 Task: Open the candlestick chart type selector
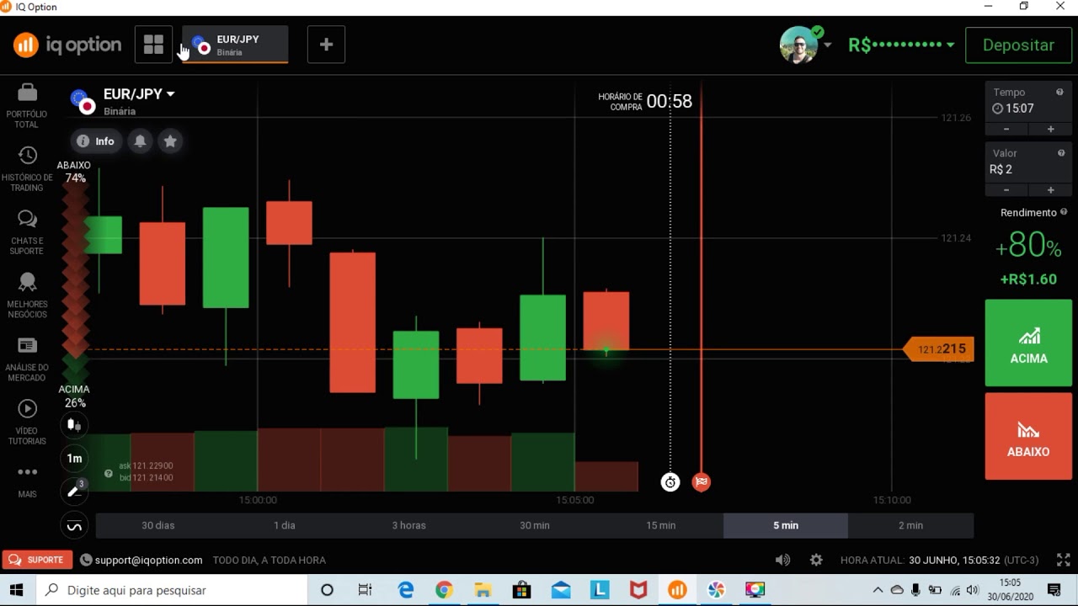(x=75, y=425)
